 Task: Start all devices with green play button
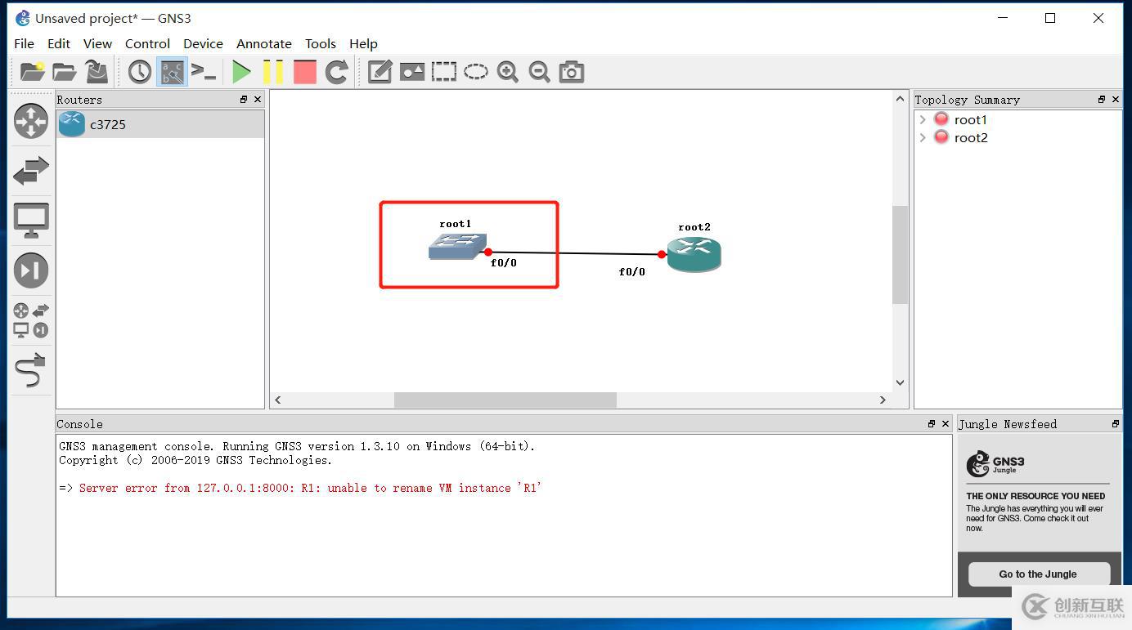(x=241, y=72)
